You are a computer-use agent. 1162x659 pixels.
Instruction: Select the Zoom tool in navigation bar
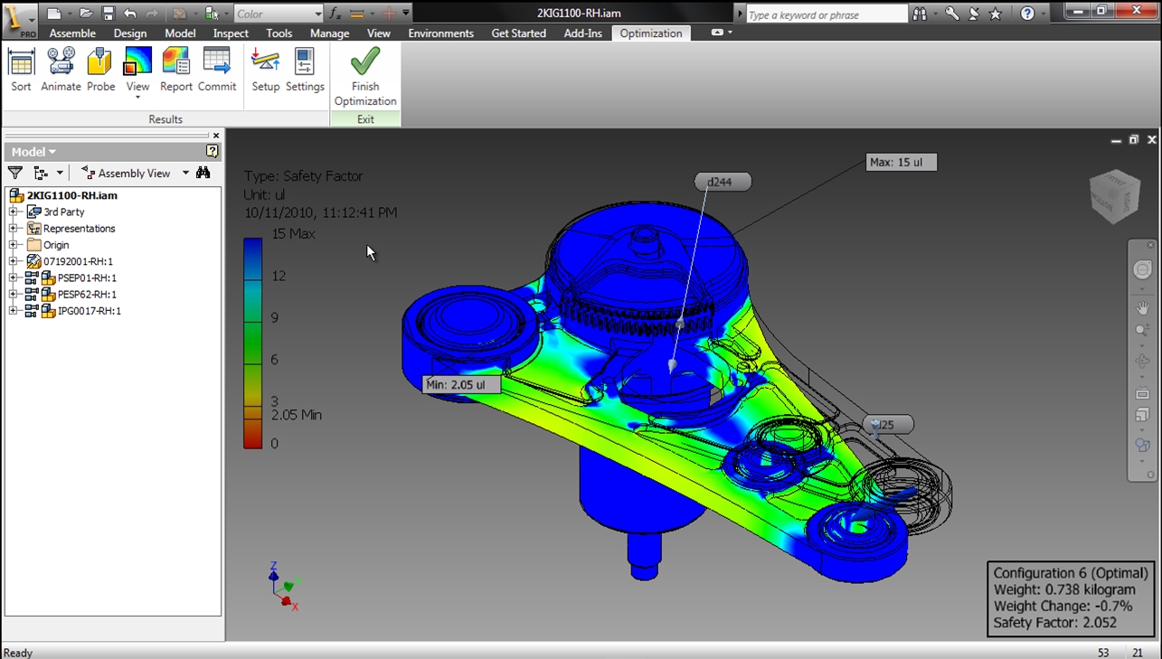point(1143,331)
